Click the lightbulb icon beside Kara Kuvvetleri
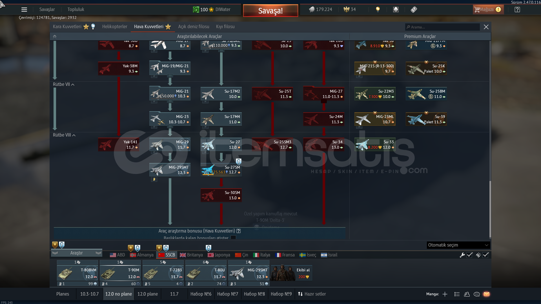 click(x=93, y=26)
